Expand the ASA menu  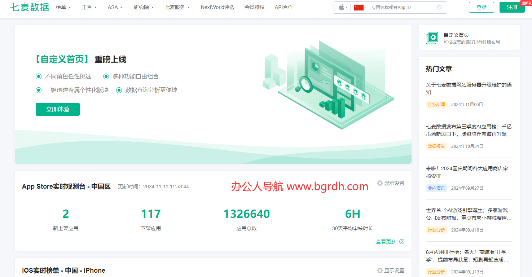point(115,7)
